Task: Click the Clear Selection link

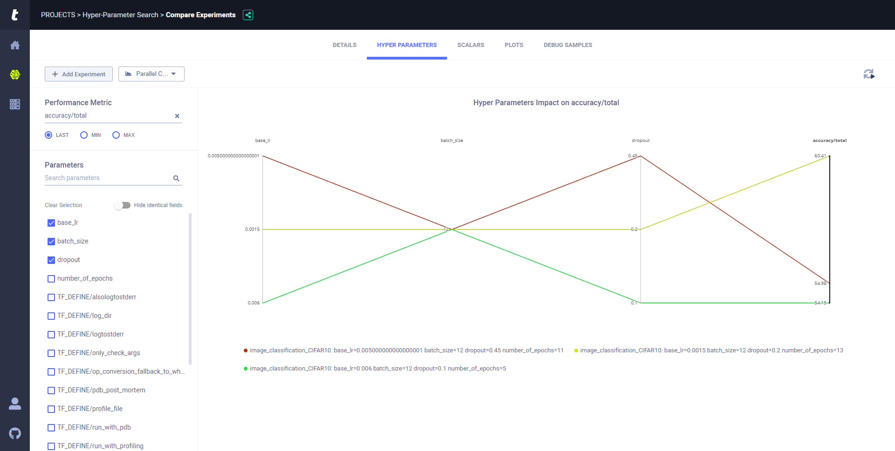Action: (x=63, y=205)
